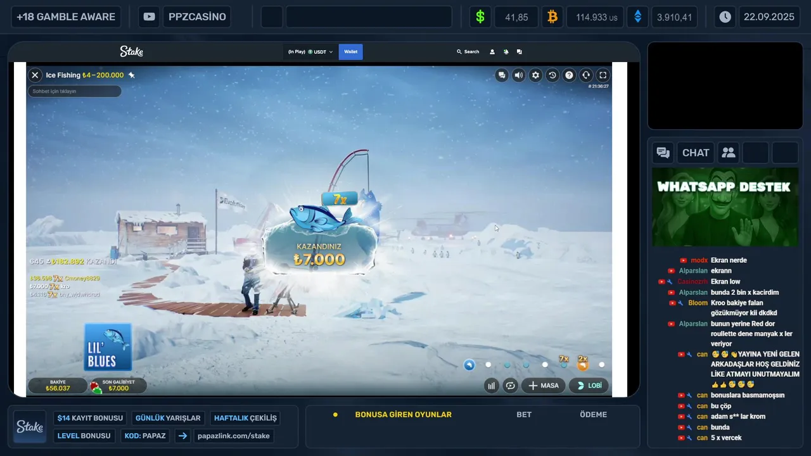This screenshot has height=456, width=811.
Task: Click can's chat message '5 x vercek'
Action: click(x=726, y=438)
